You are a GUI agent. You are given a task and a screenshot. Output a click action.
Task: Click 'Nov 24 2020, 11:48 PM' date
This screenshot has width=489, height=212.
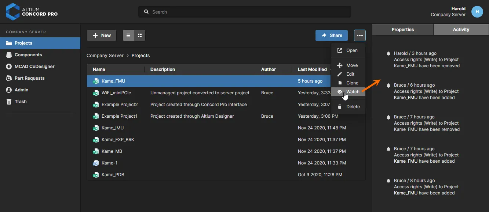coord(322,128)
